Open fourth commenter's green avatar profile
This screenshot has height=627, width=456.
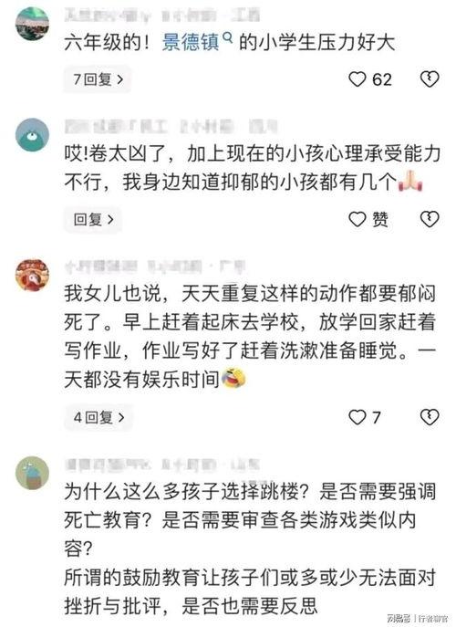tap(32, 473)
